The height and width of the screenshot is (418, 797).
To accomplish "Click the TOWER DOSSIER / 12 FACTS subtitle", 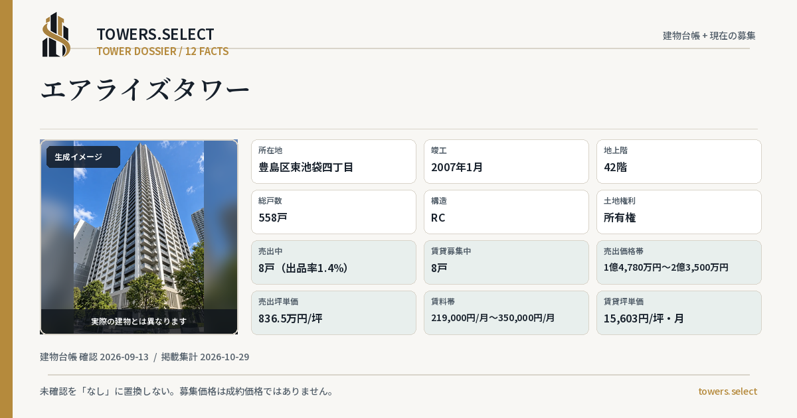I will pyautogui.click(x=163, y=51).
